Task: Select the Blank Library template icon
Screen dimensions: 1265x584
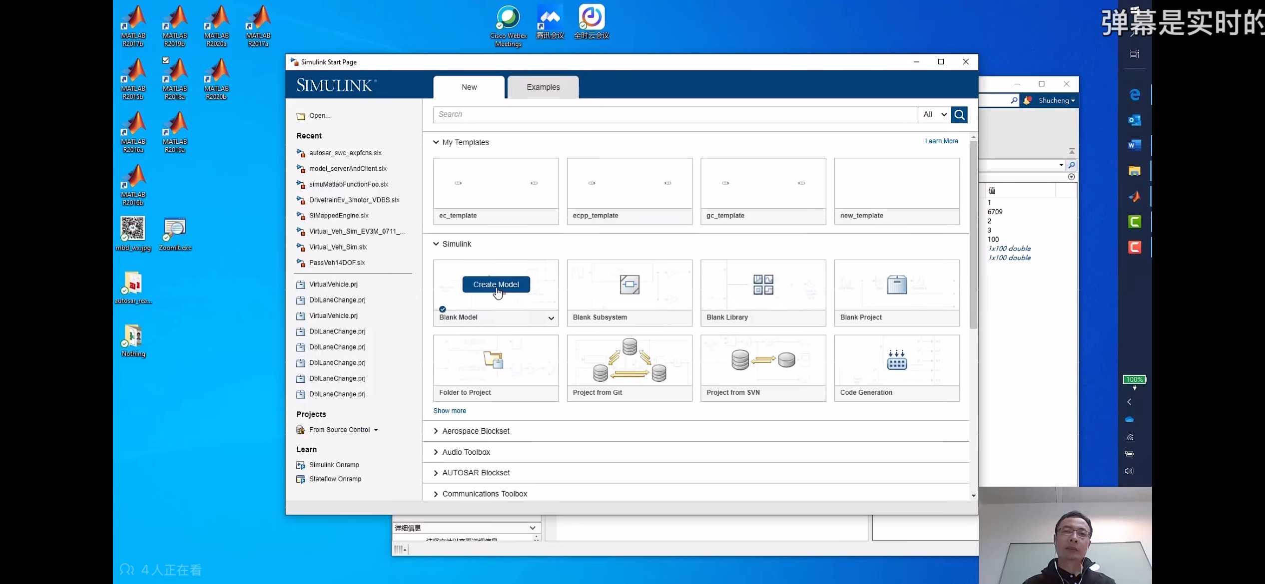Action: (x=763, y=285)
